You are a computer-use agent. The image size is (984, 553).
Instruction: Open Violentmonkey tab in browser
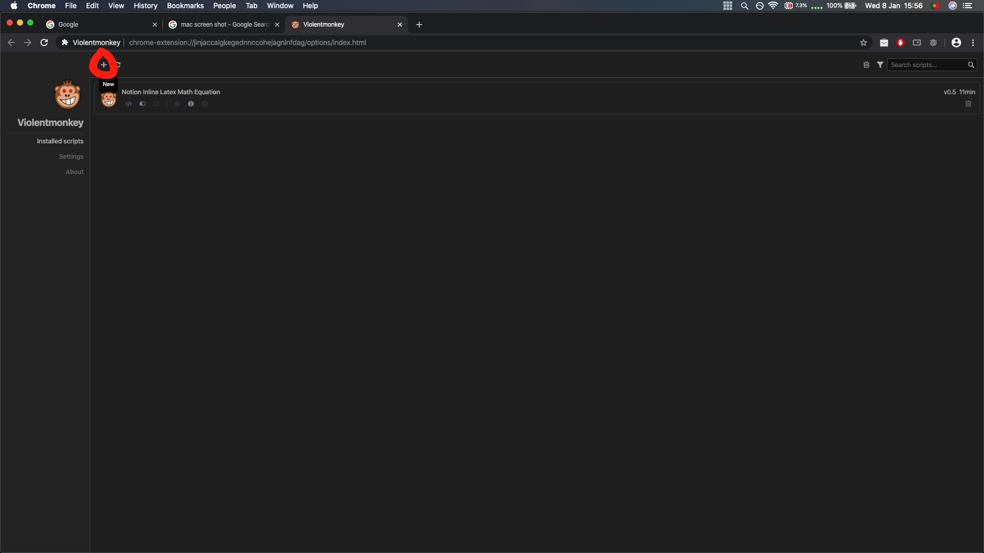pyautogui.click(x=345, y=24)
